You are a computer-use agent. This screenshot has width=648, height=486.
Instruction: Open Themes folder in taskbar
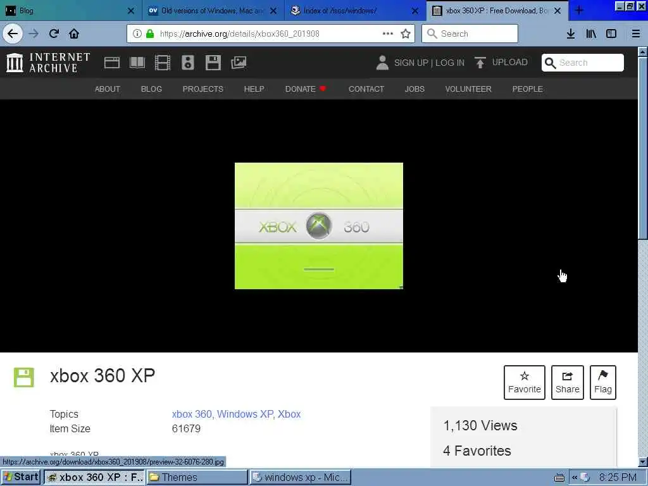(x=197, y=477)
